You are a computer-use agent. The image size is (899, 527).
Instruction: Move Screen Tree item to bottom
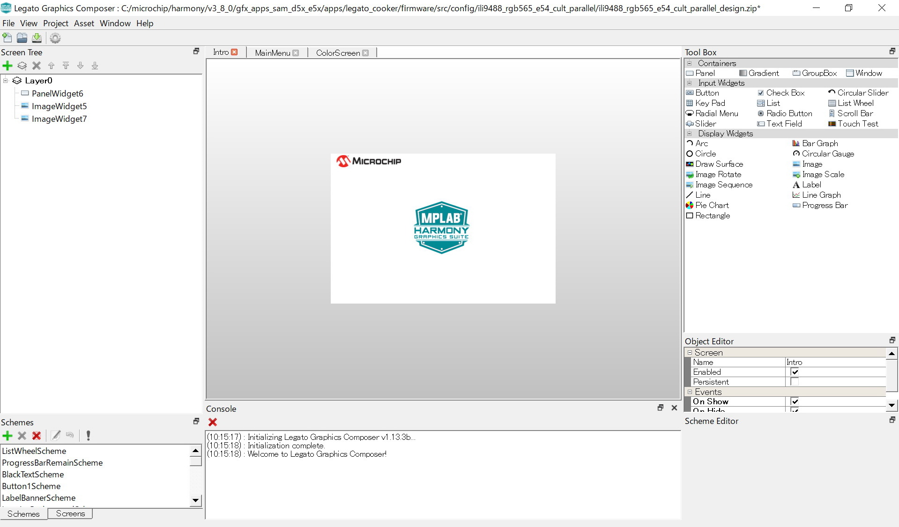[x=95, y=66]
